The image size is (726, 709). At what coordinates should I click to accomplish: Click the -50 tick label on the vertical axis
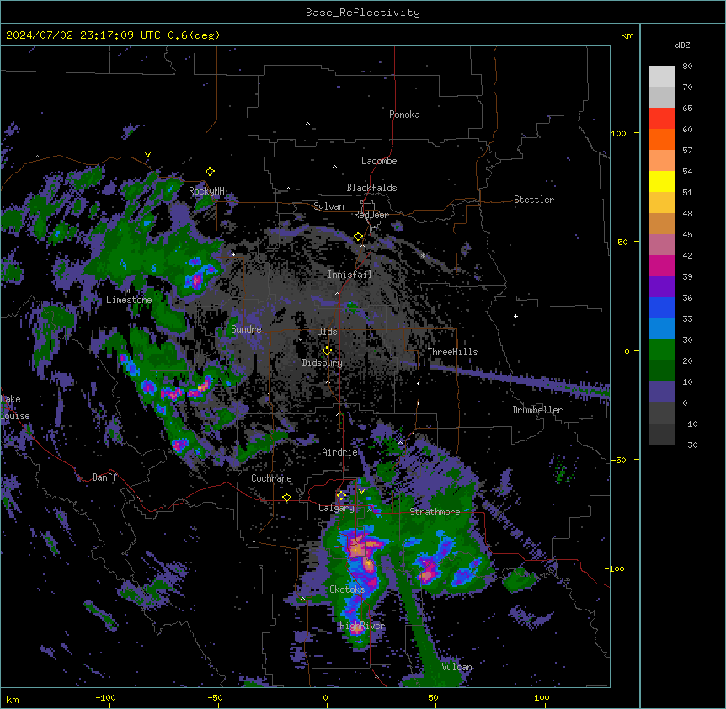click(x=618, y=460)
